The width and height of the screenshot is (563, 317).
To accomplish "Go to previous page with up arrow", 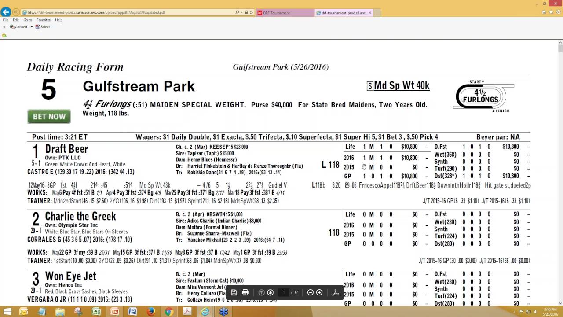I will (x=261, y=292).
